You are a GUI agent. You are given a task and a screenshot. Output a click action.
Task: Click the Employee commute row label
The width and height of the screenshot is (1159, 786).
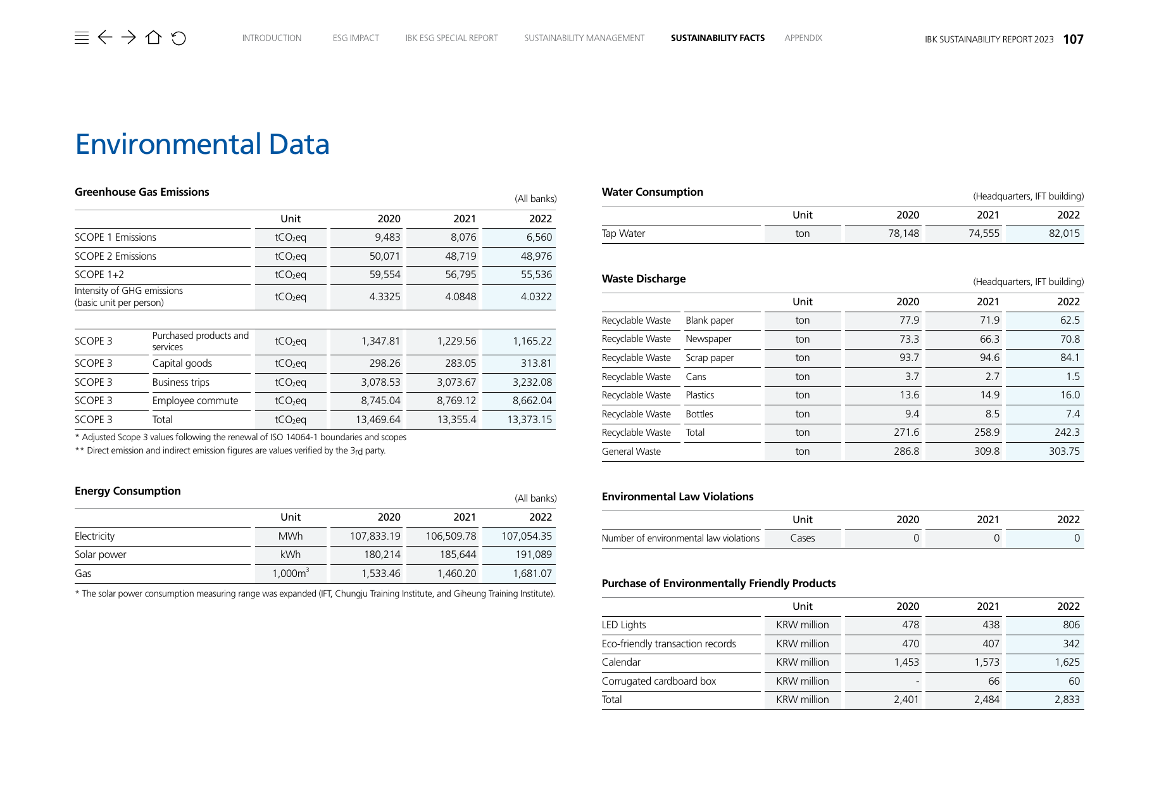[x=195, y=401]
